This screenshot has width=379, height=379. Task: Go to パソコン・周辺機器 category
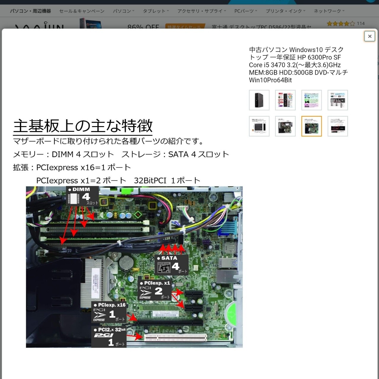coord(30,11)
